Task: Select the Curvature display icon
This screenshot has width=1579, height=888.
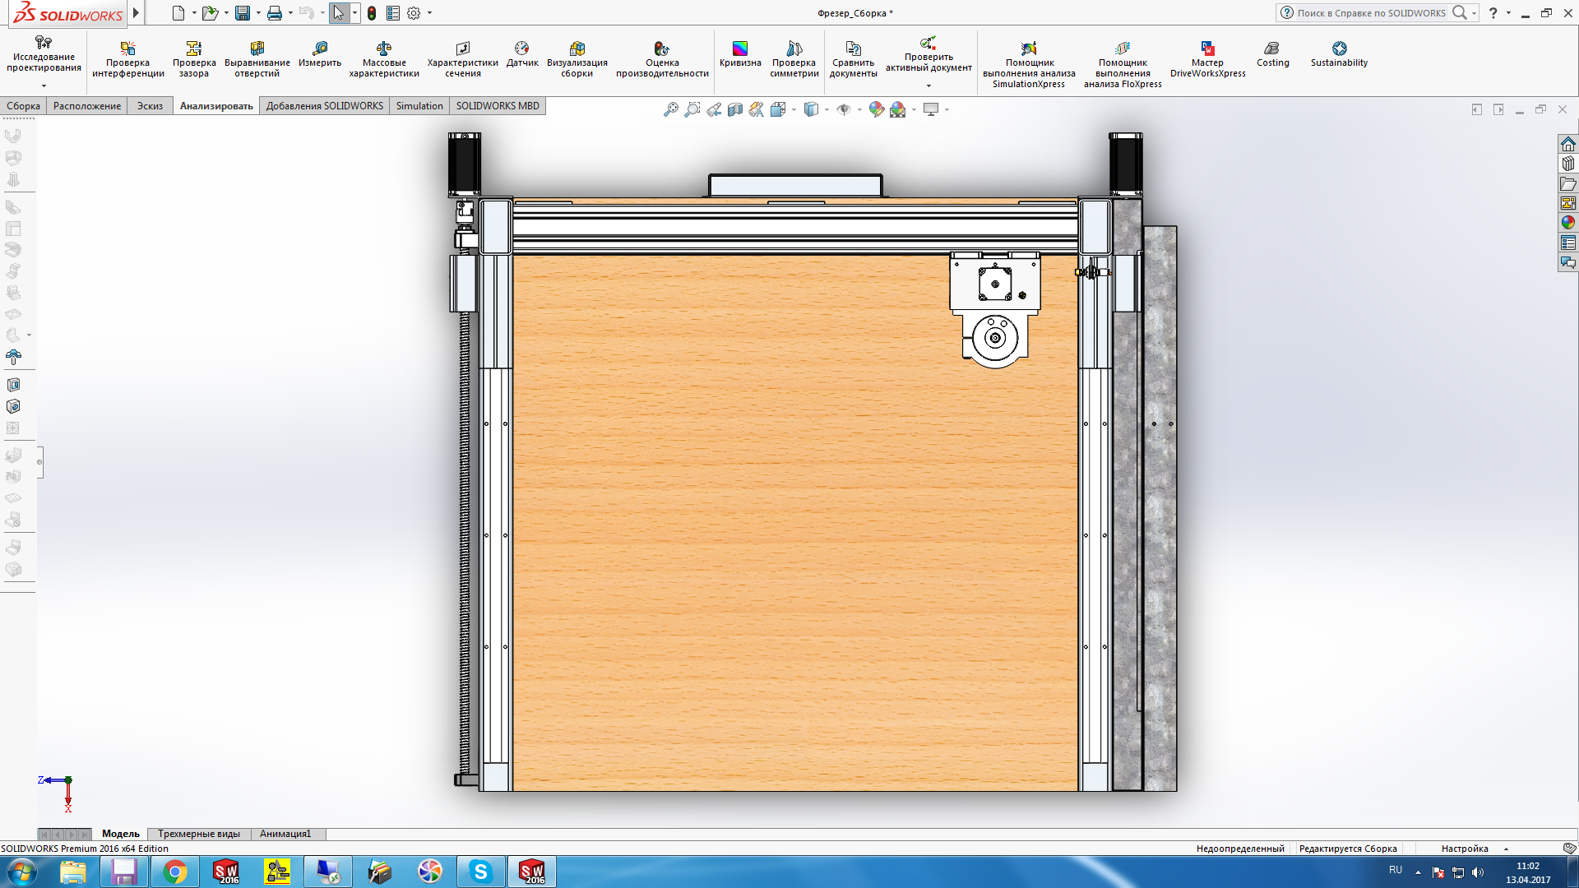Action: (x=740, y=54)
